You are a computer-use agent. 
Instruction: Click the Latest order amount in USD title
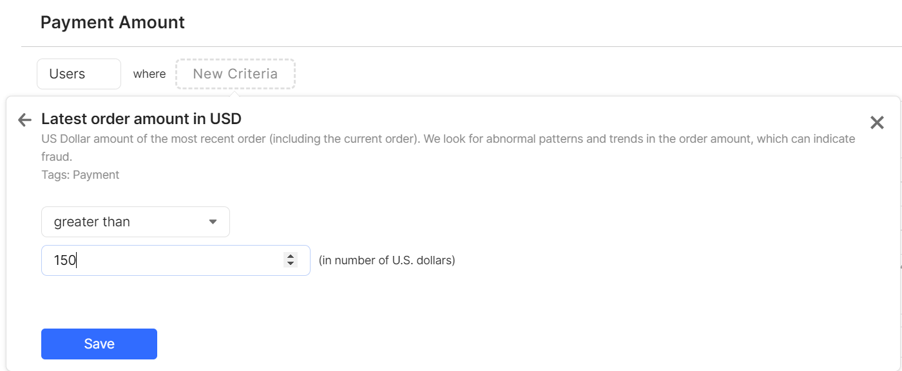[x=141, y=119]
